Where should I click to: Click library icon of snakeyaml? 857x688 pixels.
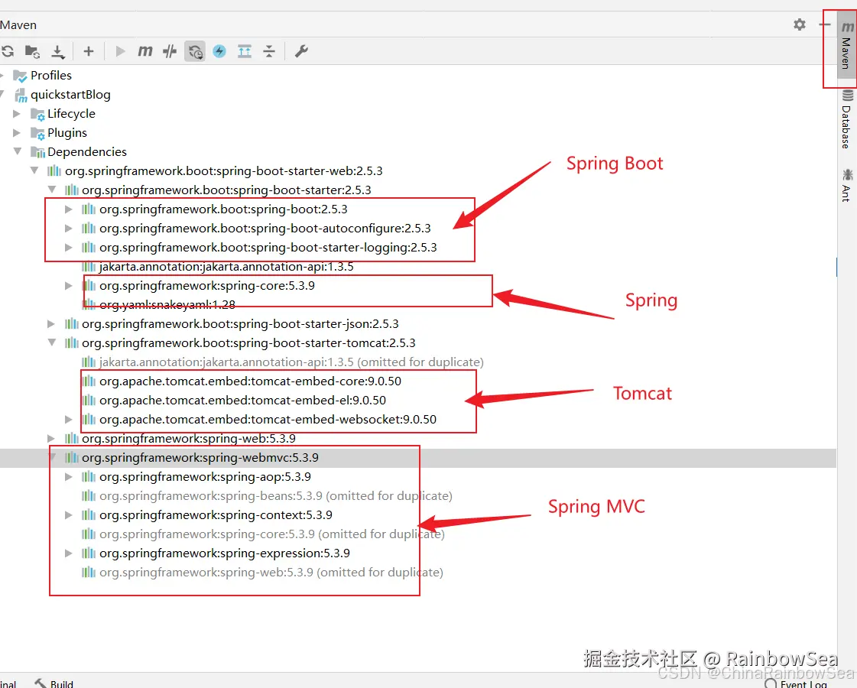coord(89,305)
